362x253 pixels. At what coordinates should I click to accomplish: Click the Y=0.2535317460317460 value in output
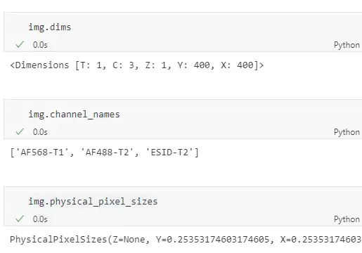(x=212, y=240)
